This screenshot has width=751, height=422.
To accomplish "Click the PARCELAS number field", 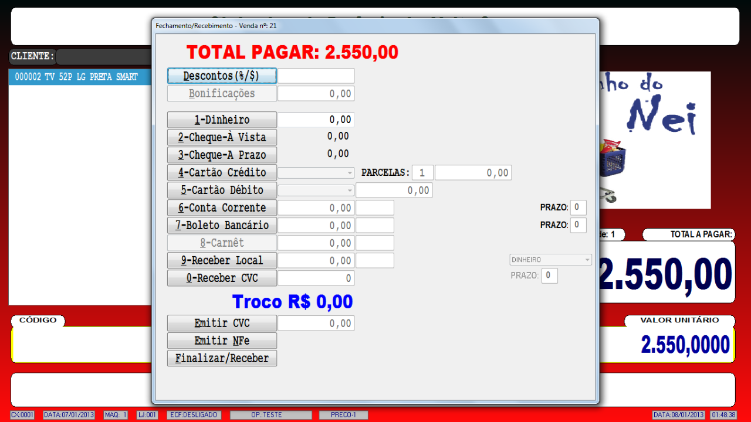I will tap(422, 173).
